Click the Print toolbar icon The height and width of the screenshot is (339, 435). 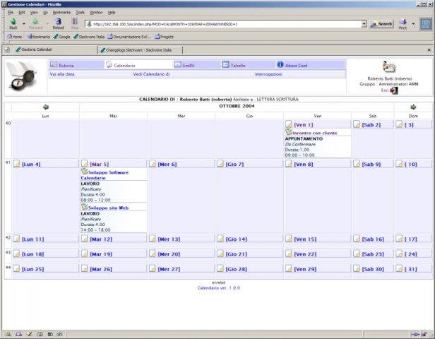[403, 24]
